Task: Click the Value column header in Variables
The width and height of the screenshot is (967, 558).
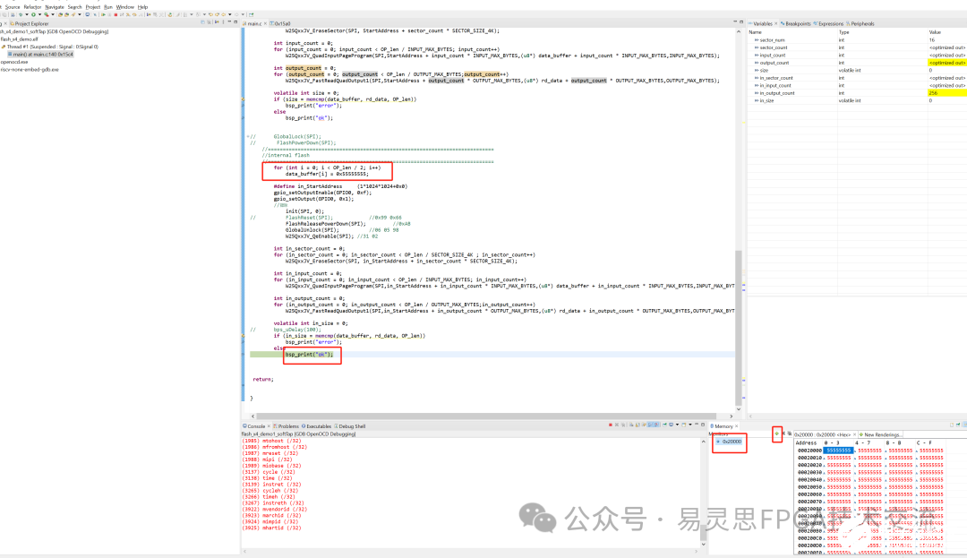Action: pyautogui.click(x=935, y=32)
